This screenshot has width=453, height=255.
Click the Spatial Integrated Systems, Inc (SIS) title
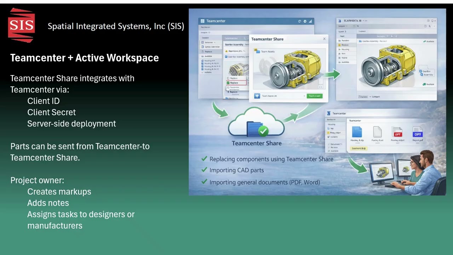[x=116, y=26]
